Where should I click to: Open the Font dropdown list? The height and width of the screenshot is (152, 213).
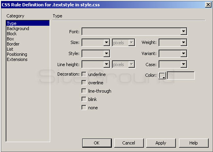coord(183,31)
